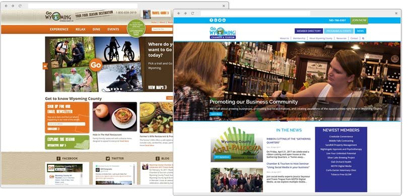The width and height of the screenshot is (403, 196).
Task: Reload the rear Go Wyoming tourism browser window
Action: [20, 6]
